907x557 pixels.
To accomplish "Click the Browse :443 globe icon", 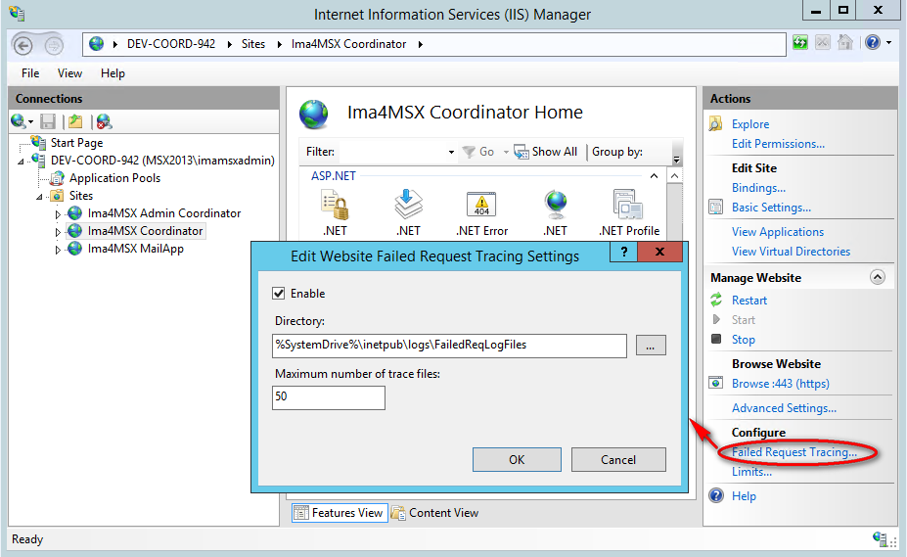I will (x=716, y=383).
